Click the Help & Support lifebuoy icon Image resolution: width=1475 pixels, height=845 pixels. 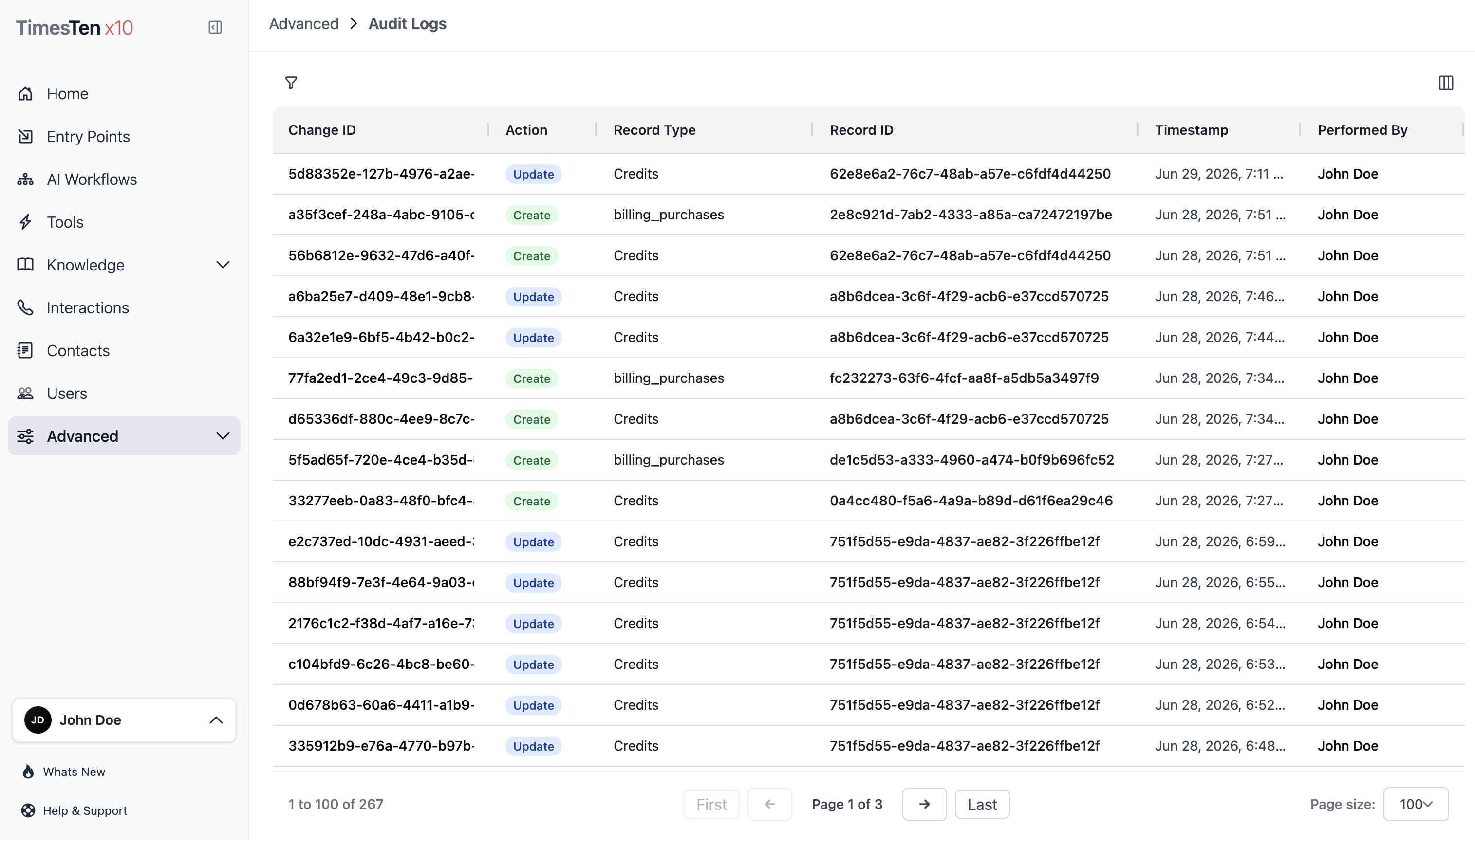28,811
